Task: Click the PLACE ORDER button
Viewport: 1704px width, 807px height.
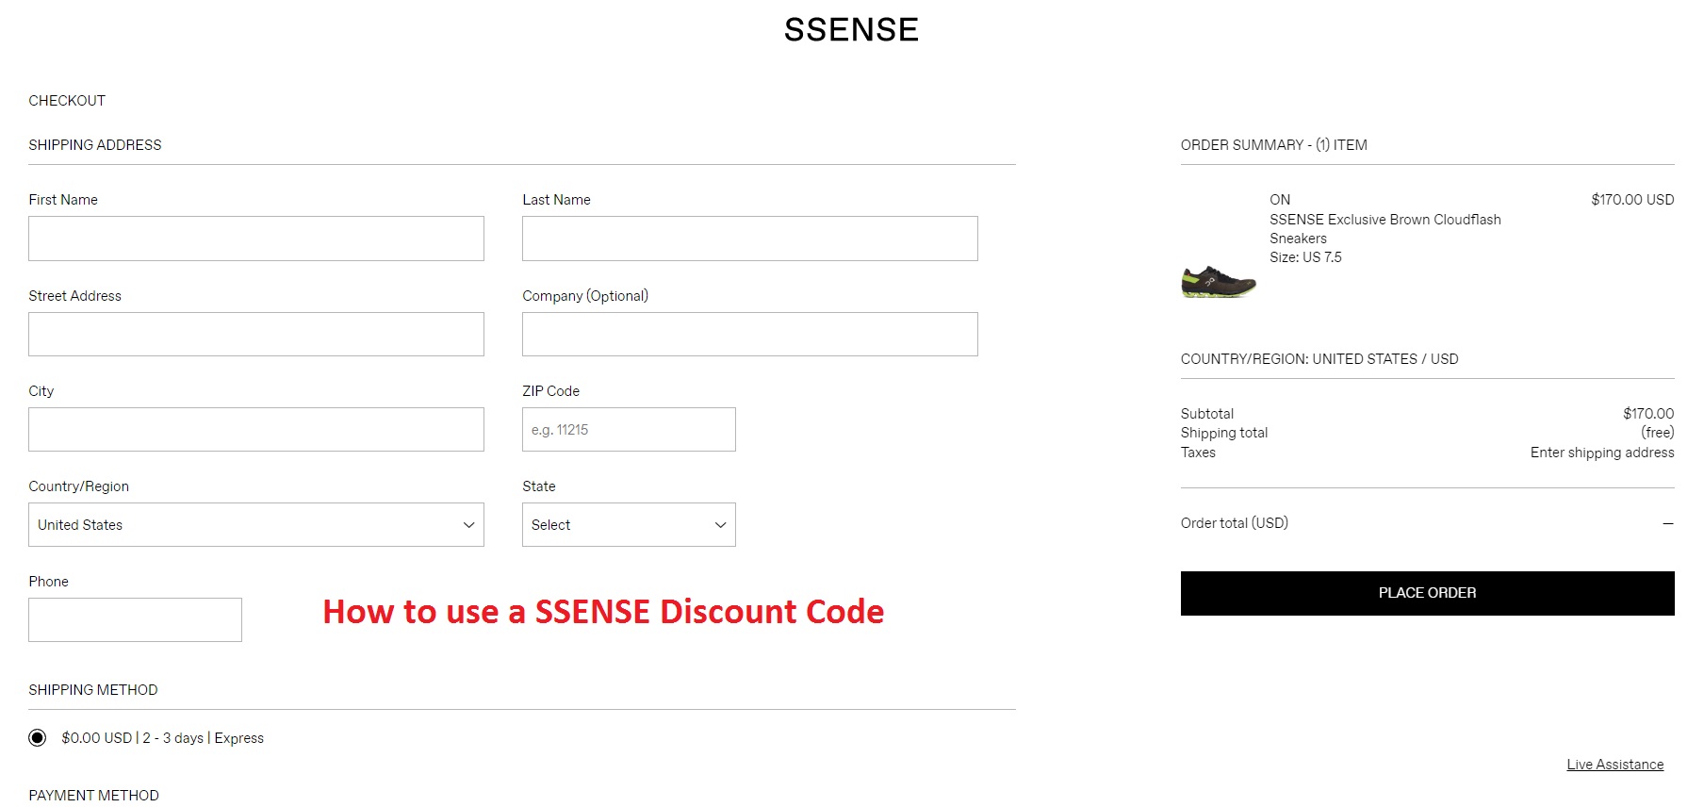Action: click(x=1427, y=593)
